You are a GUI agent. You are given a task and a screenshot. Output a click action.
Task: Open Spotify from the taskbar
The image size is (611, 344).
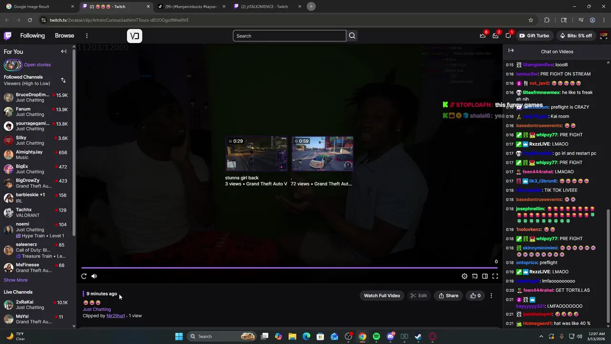click(376, 336)
